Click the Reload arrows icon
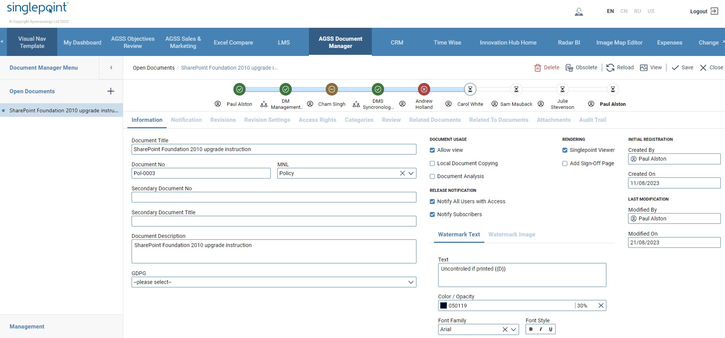Viewport: 725px width, 338px height. [x=610, y=68]
